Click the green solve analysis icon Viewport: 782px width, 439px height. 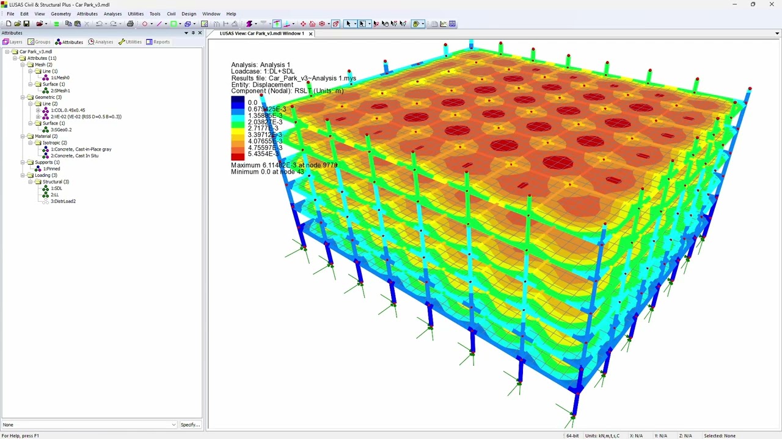click(56, 24)
